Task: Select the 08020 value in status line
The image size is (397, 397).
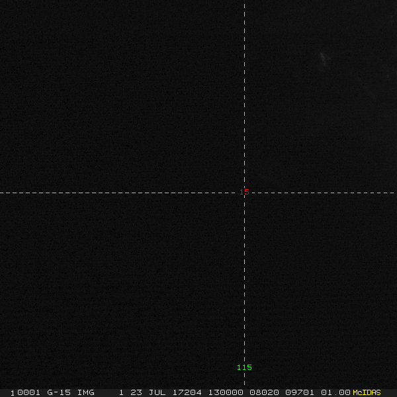Action: (265, 392)
